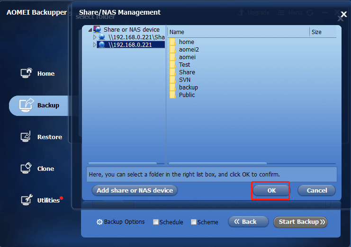Screen dimensions: 351x247
Task: Click the home folder icon
Action: pos(172,42)
